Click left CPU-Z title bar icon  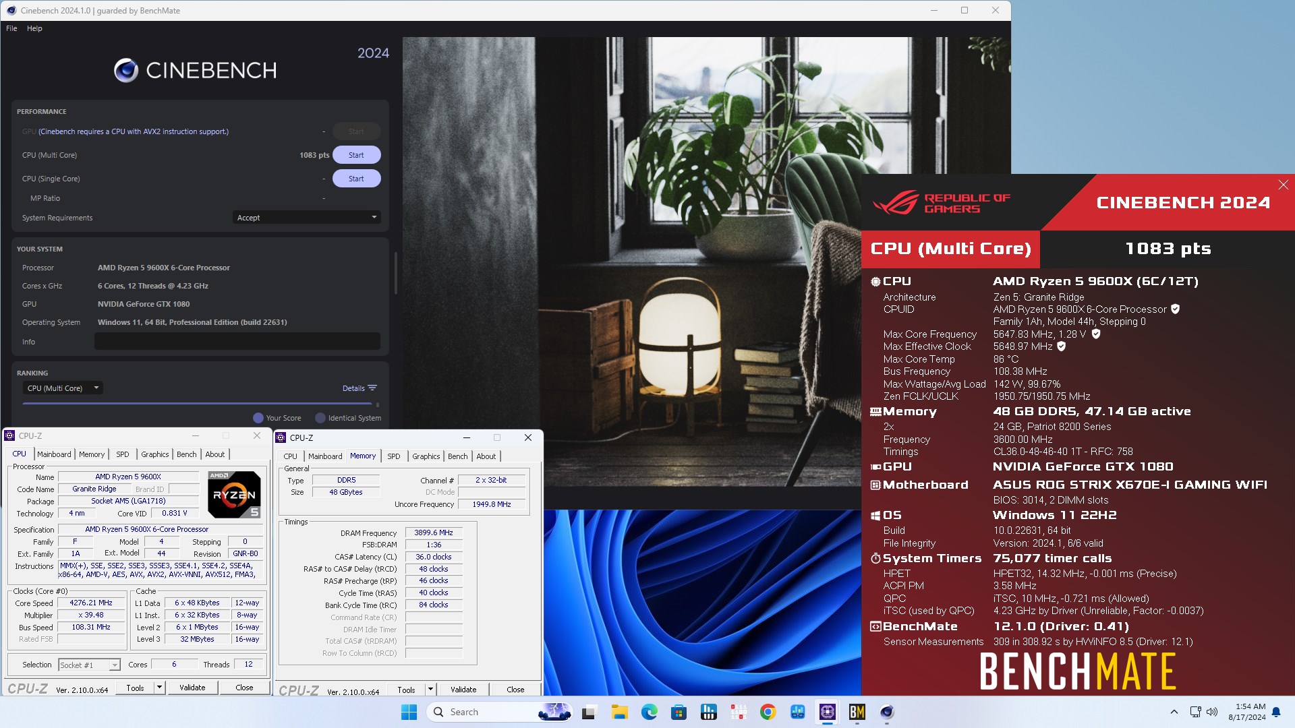point(10,436)
